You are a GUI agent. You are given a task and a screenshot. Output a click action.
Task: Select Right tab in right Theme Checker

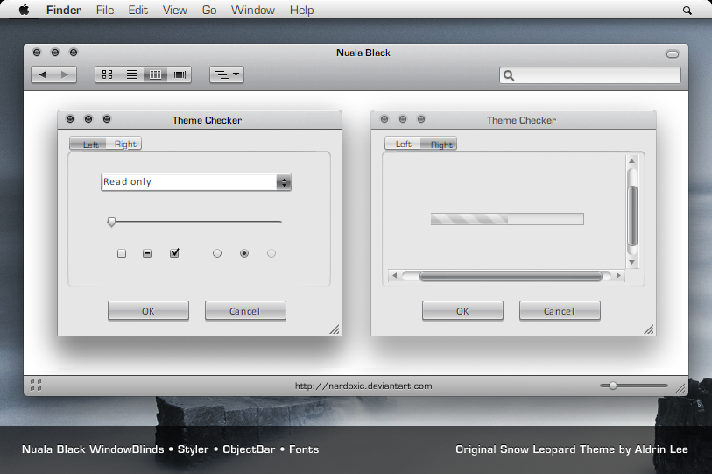pos(441,144)
